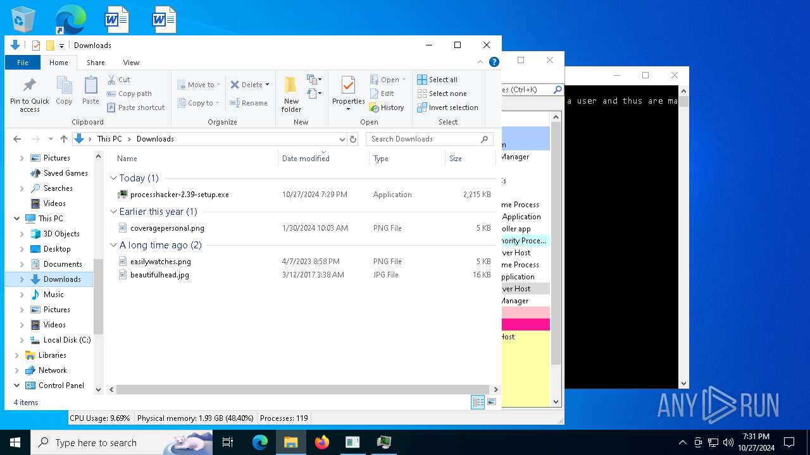Click the Properties quick access toolbar icon

tap(36, 45)
